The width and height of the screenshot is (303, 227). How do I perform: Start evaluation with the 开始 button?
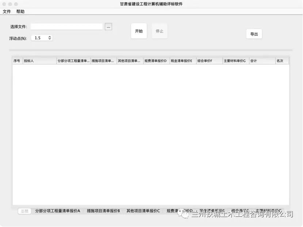[139, 31]
